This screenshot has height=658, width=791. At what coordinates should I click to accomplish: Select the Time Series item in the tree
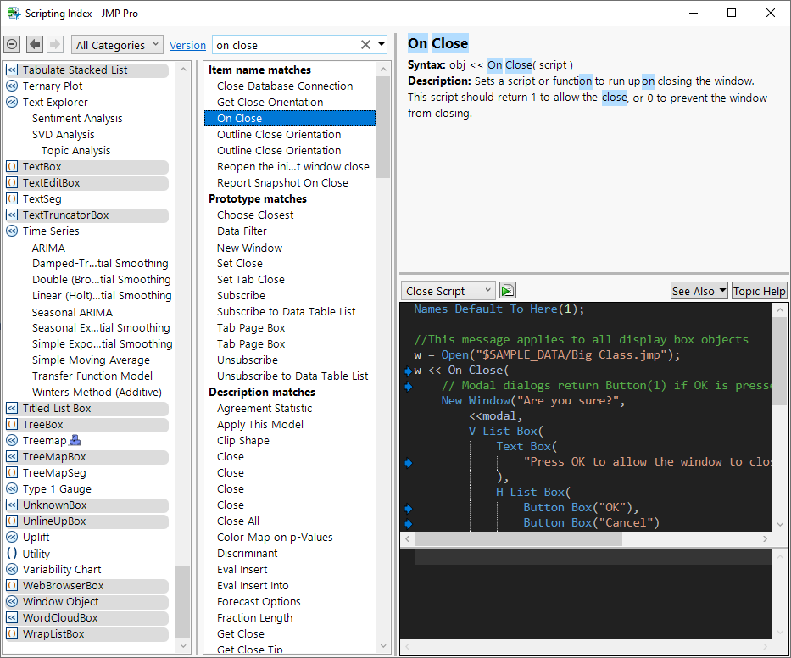click(51, 231)
